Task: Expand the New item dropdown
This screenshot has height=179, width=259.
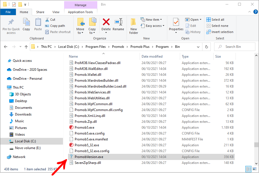Action: tap(161, 20)
